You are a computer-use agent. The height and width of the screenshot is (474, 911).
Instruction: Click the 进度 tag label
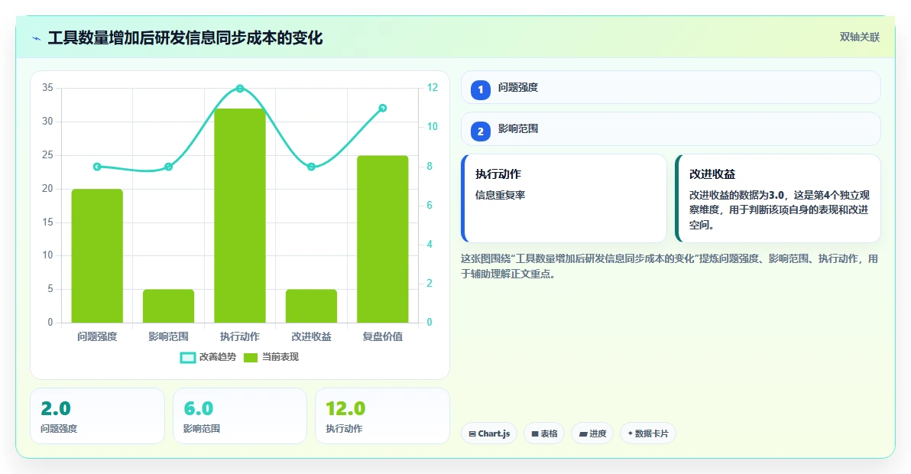point(598,434)
